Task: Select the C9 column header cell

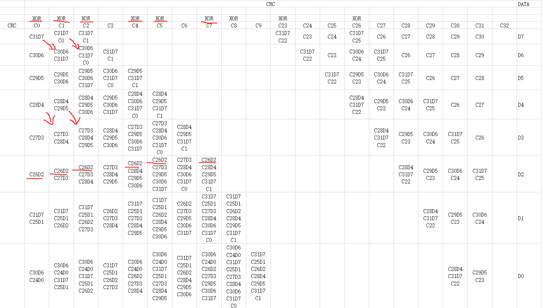Action: [x=258, y=26]
